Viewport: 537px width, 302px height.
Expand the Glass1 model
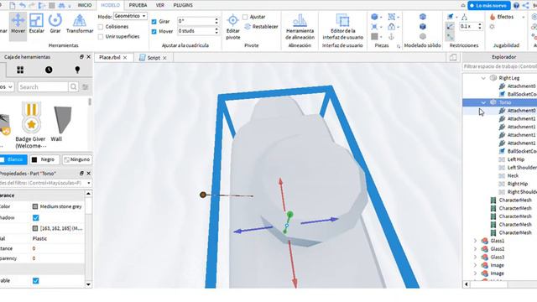click(475, 241)
